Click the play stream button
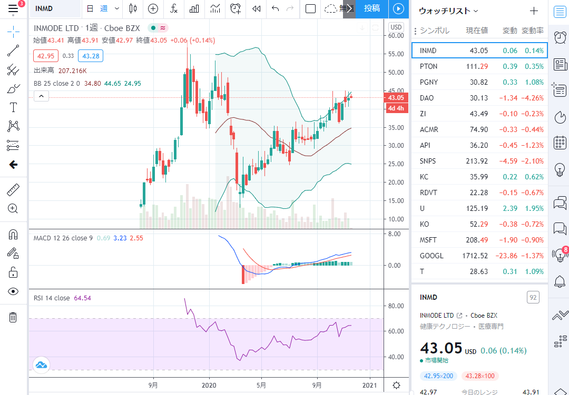This screenshot has height=395, width=569. (398, 9)
